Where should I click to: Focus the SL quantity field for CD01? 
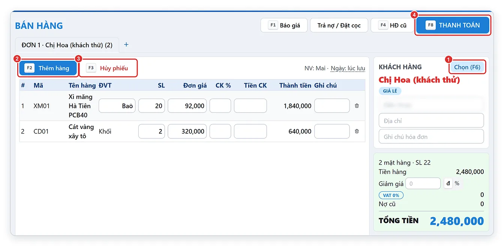pyautogui.click(x=151, y=131)
